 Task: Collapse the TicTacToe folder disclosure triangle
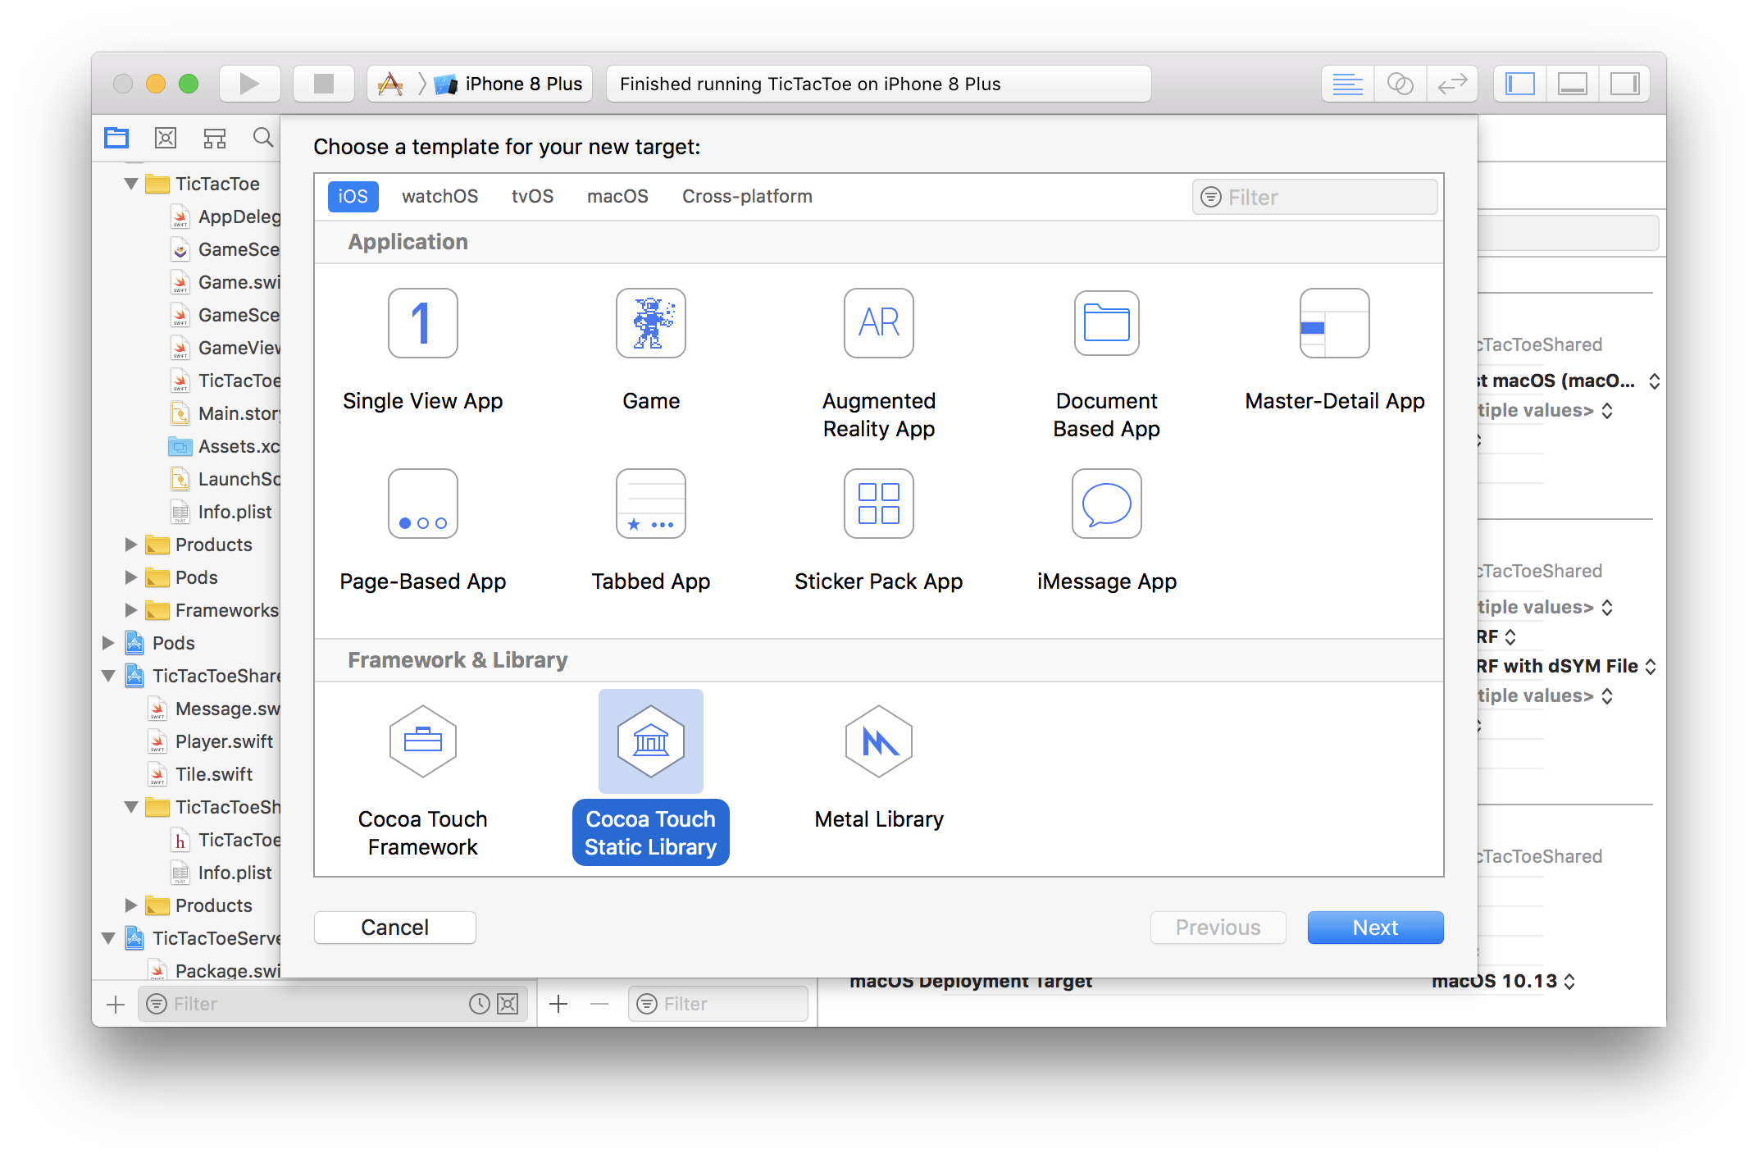pyautogui.click(x=131, y=184)
